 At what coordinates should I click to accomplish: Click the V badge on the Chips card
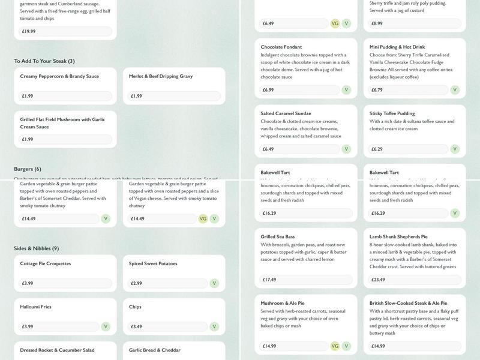[214, 327]
